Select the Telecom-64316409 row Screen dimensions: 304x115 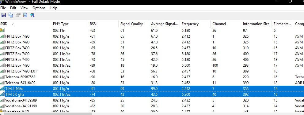point(152,83)
